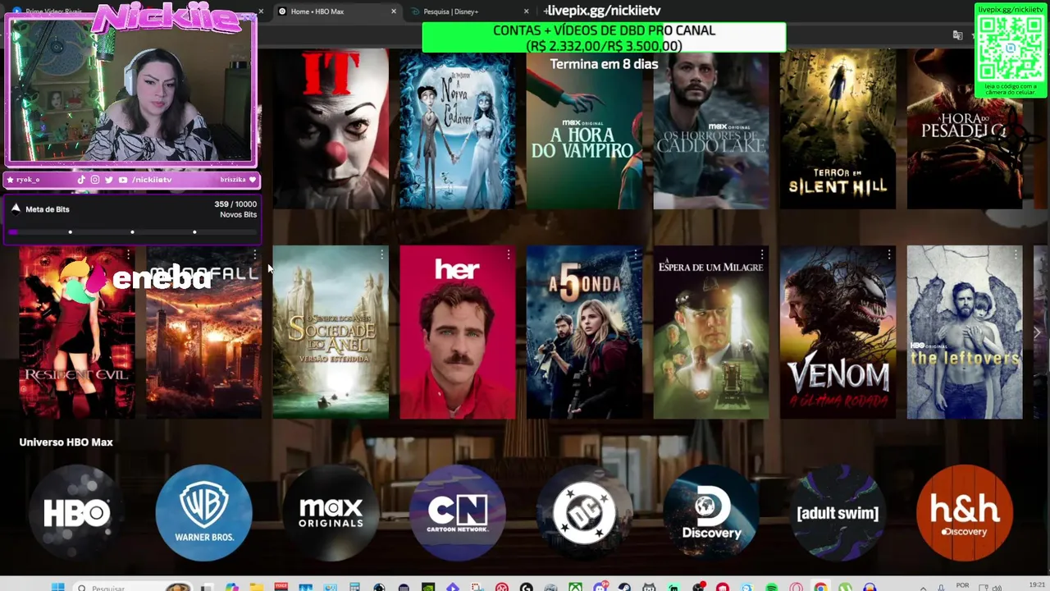Open the Xbox app from the taskbar
This screenshot has width=1050, height=591.
pyautogui.click(x=576, y=587)
